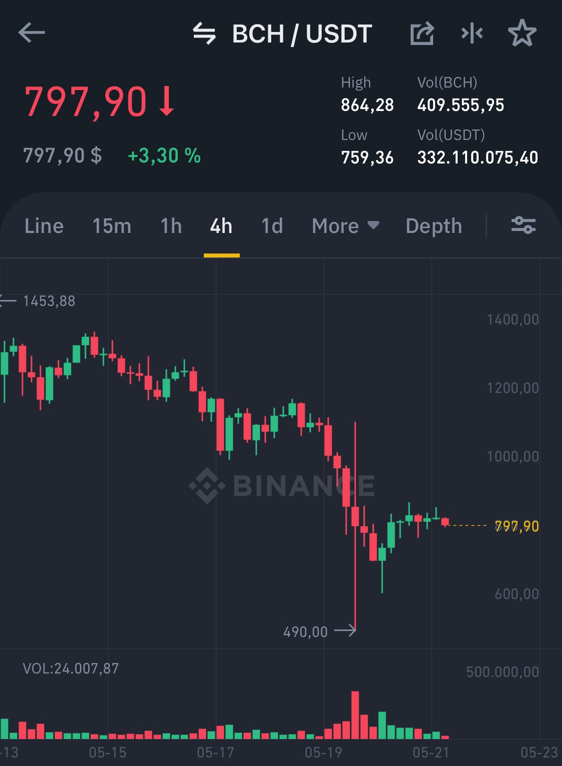562x766 pixels.
Task: Open the Depth chart tab
Action: (x=434, y=226)
